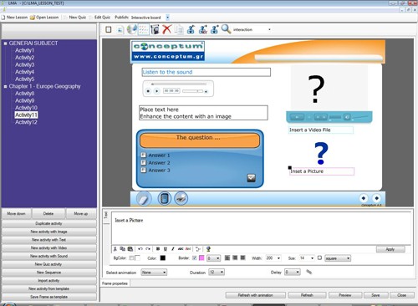This screenshot has width=418, height=306.
Task: Click the third blue stamp icon
Action: [x=215, y=29]
